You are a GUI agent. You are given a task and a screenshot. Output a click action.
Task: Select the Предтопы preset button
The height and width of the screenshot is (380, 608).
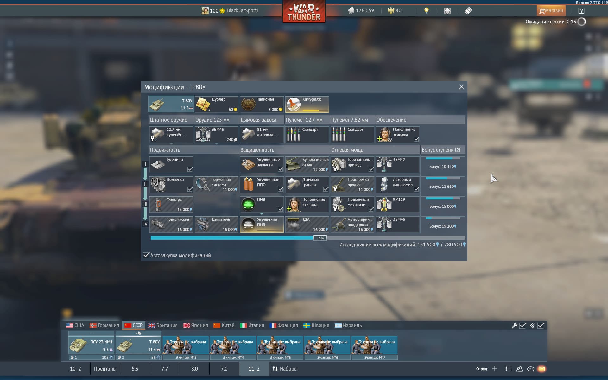click(105, 369)
